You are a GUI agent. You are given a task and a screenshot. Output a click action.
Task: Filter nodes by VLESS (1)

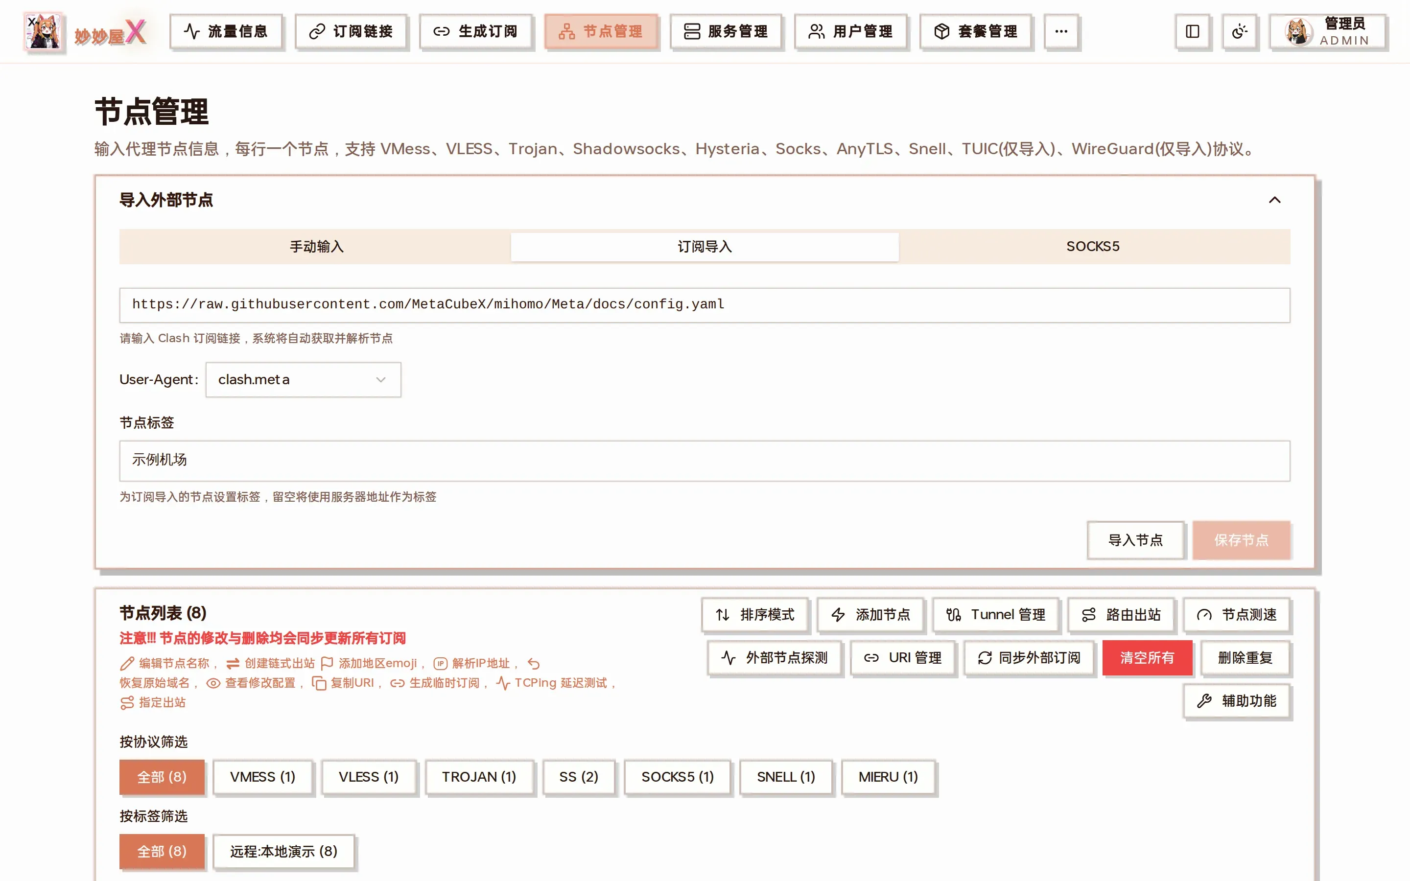pyautogui.click(x=369, y=777)
